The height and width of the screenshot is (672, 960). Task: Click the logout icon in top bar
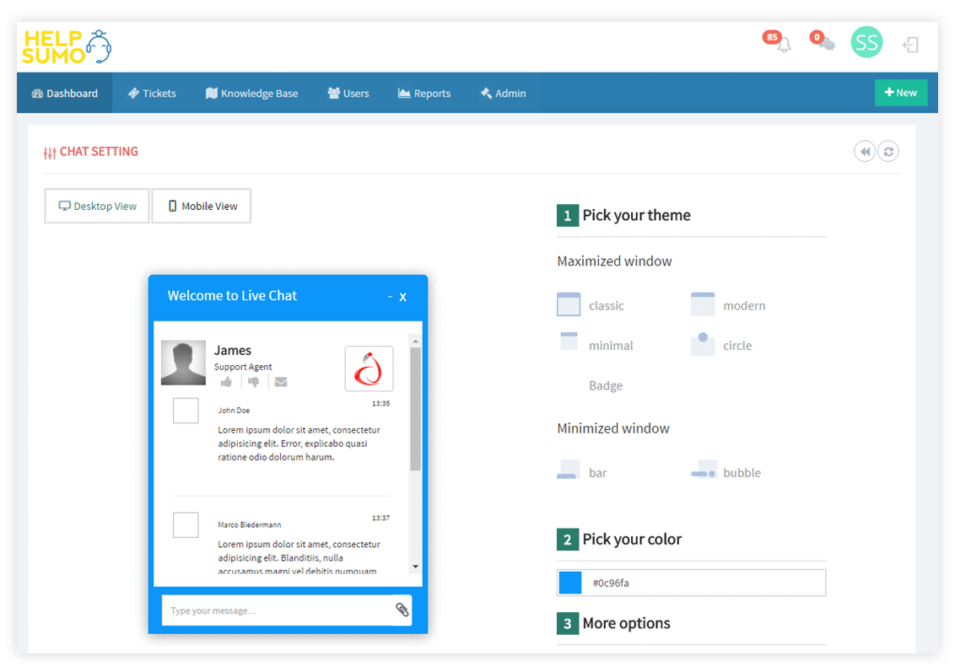[x=910, y=45]
